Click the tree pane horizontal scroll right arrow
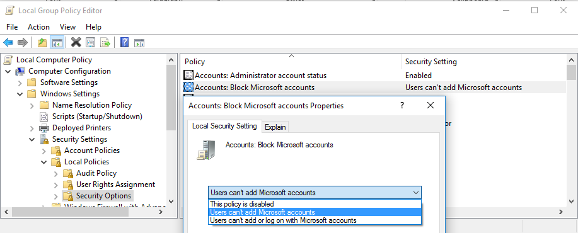The height and width of the screenshot is (233, 578). tap(161, 212)
